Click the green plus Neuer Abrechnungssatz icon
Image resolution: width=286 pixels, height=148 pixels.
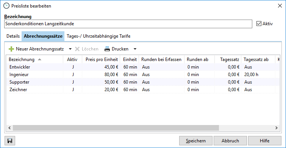click(11, 49)
